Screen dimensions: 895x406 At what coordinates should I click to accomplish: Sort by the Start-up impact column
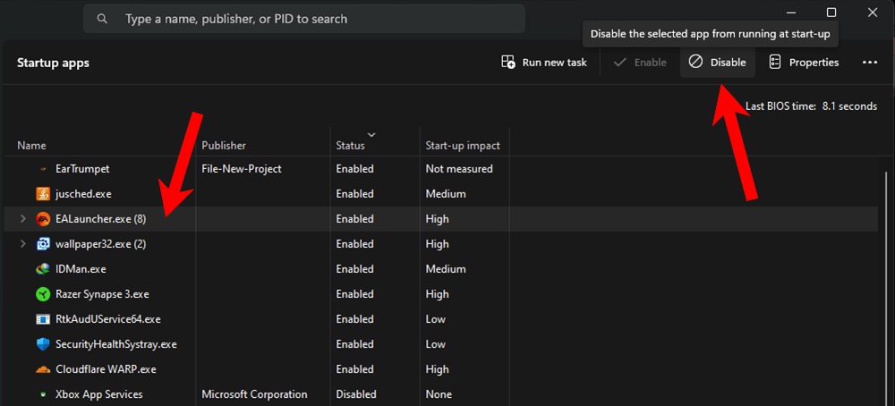tap(463, 146)
